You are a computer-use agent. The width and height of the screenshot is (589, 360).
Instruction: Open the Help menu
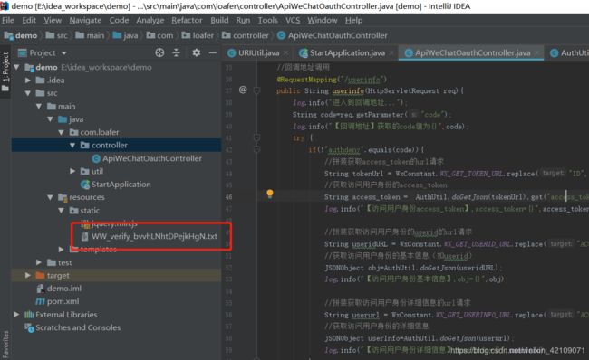click(353, 20)
